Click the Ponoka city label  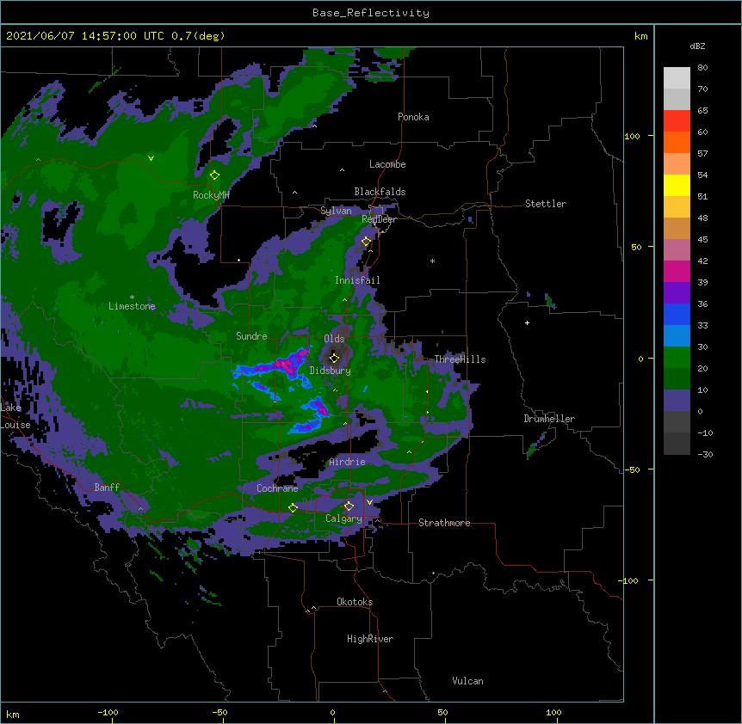pos(413,117)
